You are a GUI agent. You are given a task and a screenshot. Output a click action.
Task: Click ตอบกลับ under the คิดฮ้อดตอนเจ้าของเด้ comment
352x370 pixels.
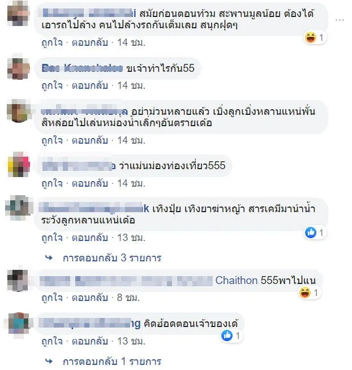coord(90,341)
